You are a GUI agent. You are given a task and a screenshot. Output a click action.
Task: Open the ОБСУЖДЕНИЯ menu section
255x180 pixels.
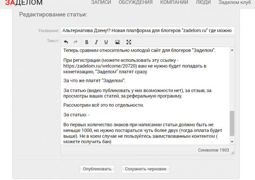pyautogui.click(x=136, y=2)
